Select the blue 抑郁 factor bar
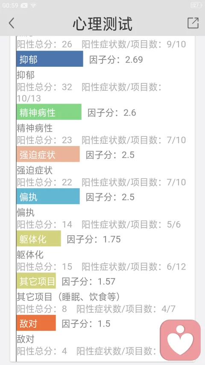 (50, 59)
